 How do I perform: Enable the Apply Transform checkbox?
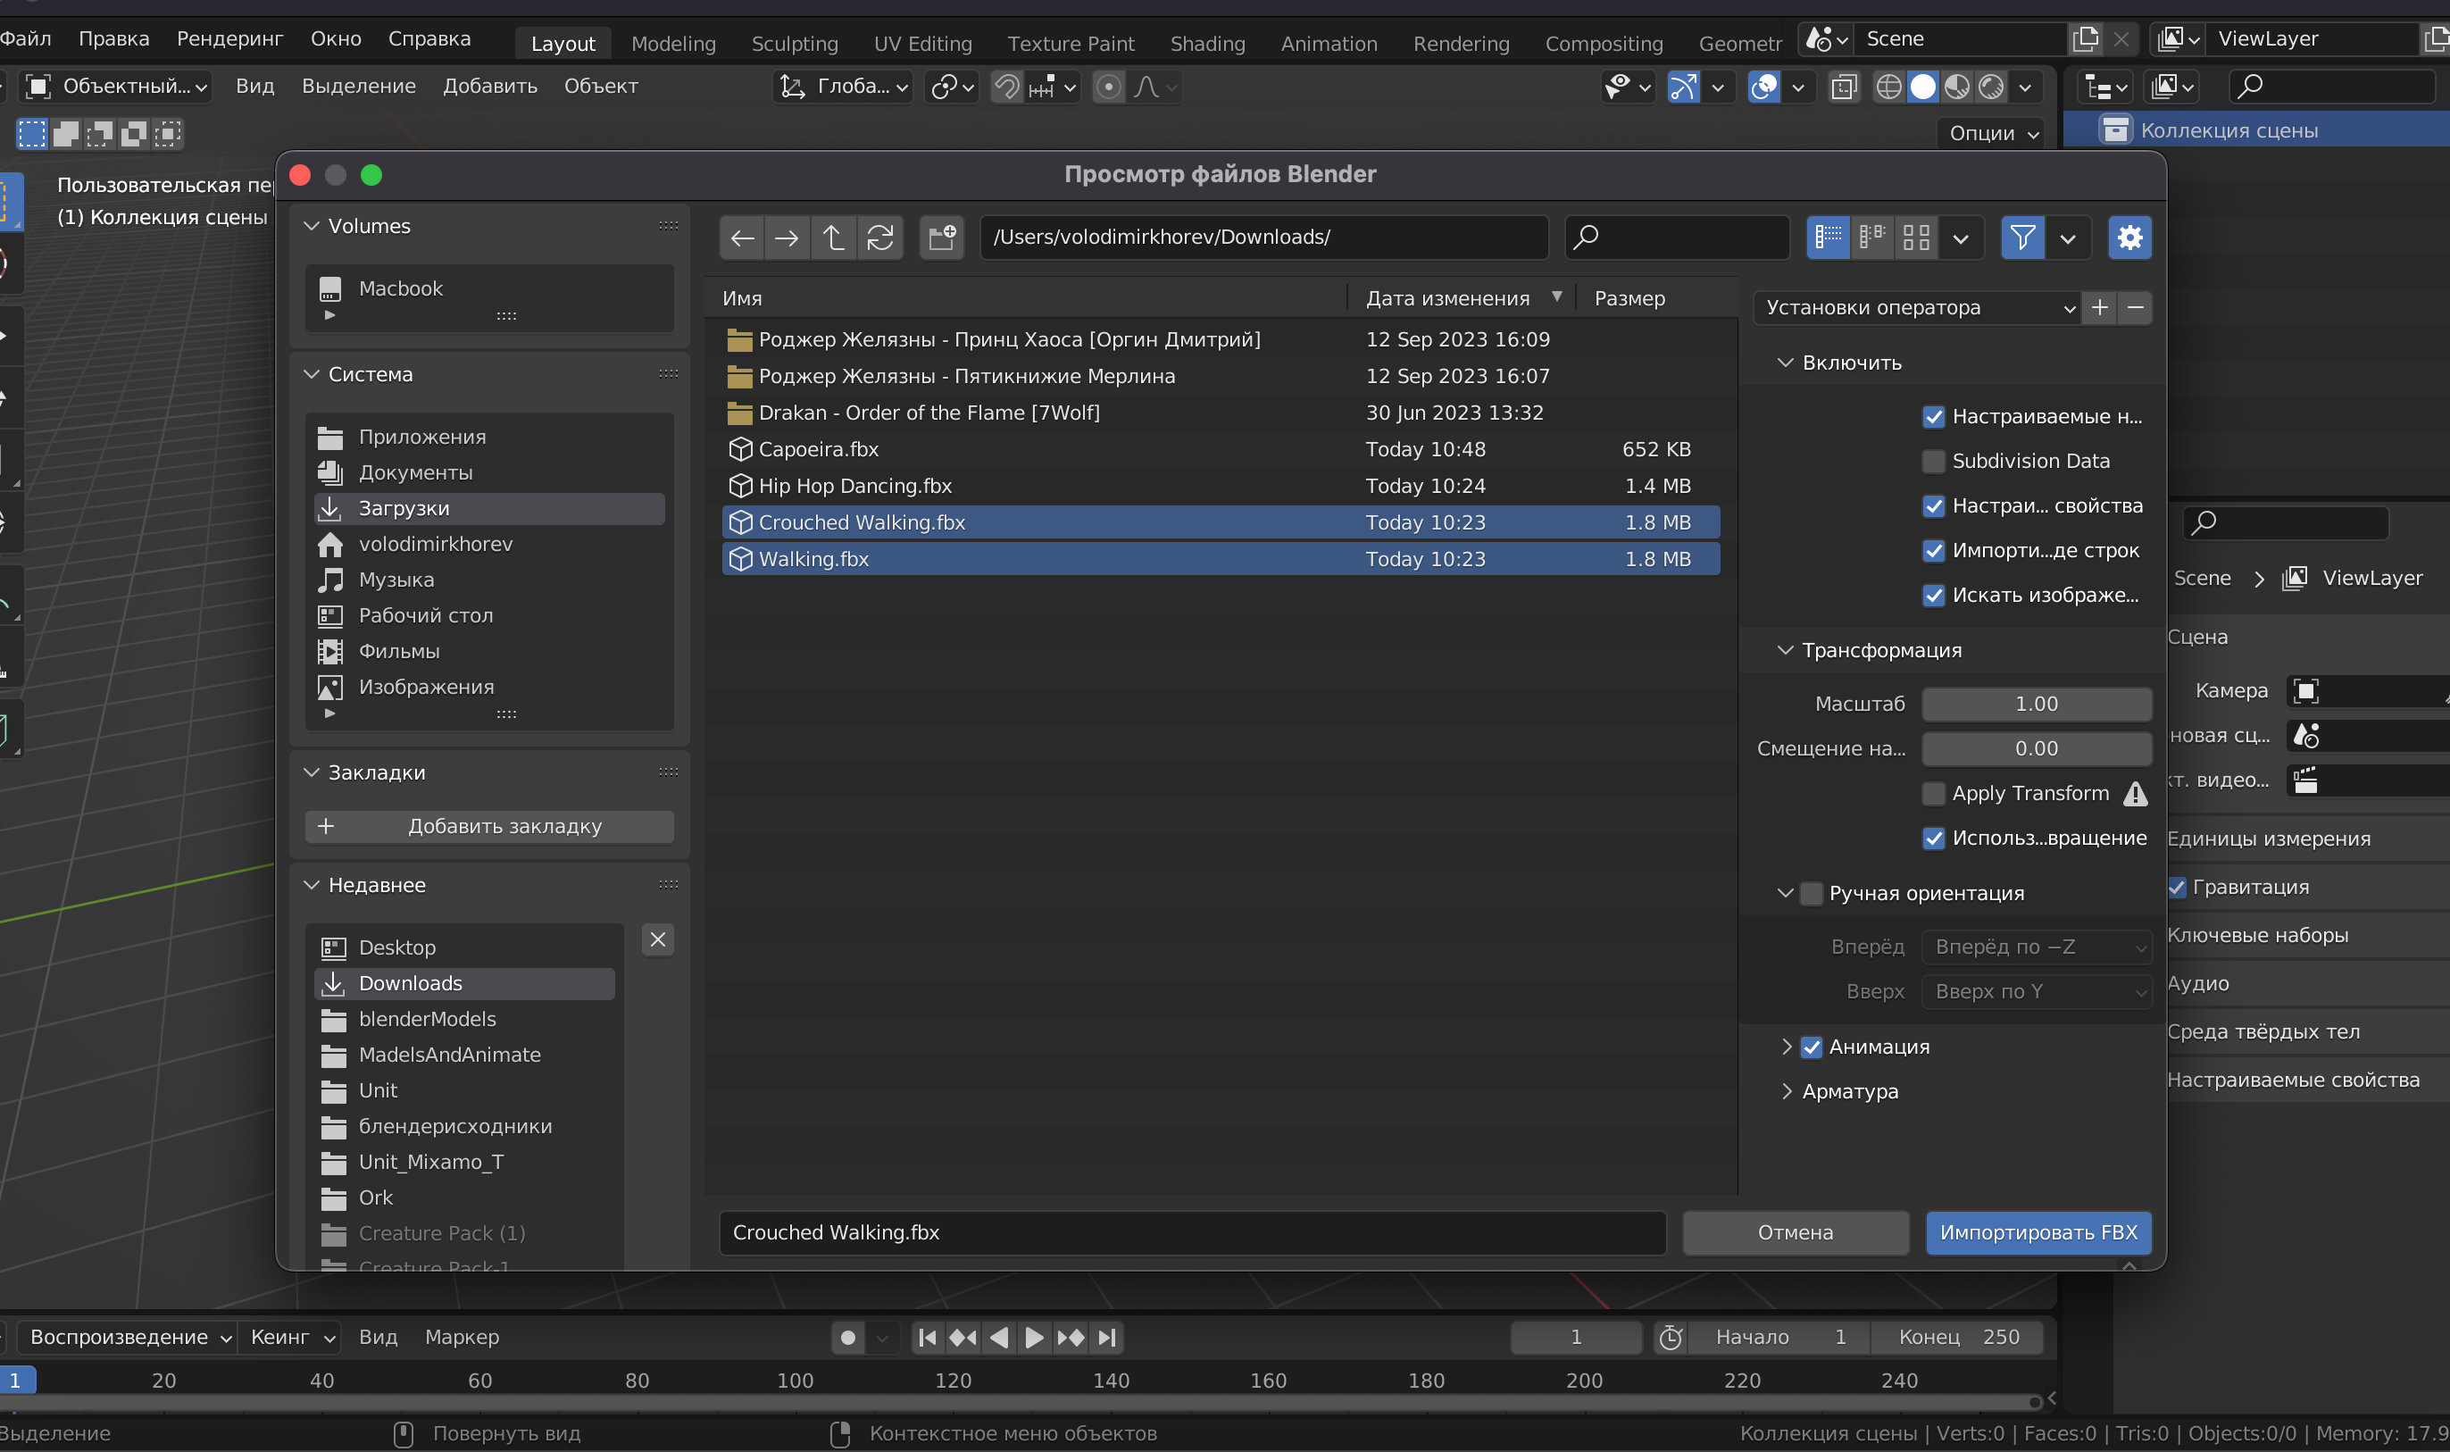1933,794
